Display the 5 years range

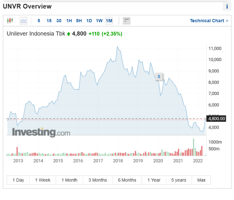[179, 180]
